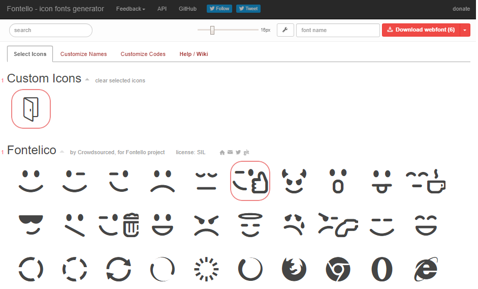Click the icon size slider handle
The width and height of the screenshot is (478, 289).
point(212,30)
